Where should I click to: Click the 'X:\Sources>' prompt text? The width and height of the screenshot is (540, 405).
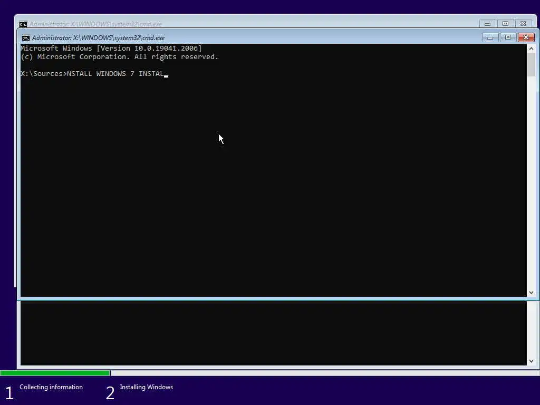[44, 74]
